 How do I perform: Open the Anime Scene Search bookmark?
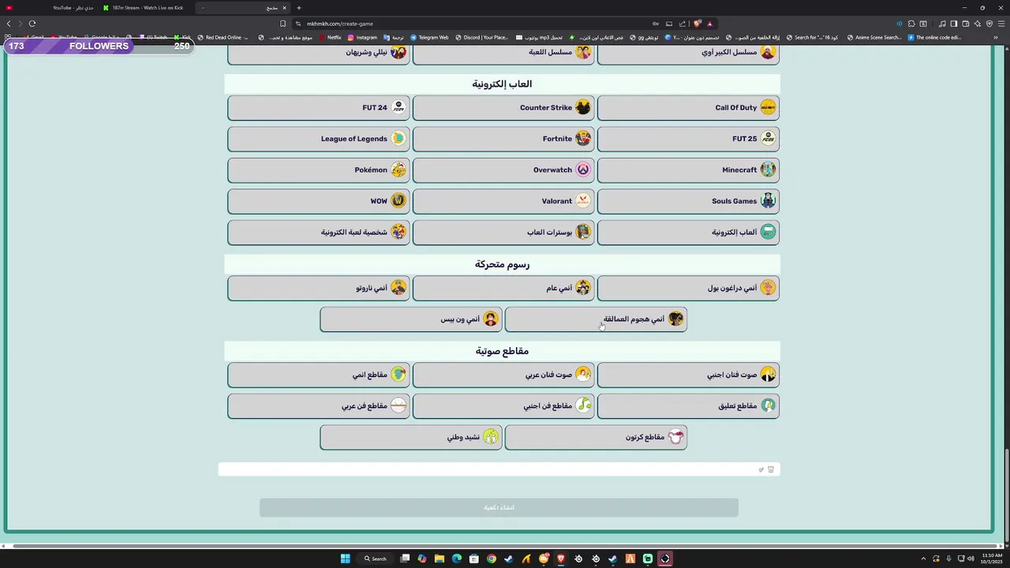(x=873, y=37)
